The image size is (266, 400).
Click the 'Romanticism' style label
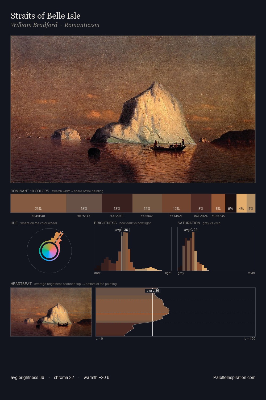pos(82,25)
